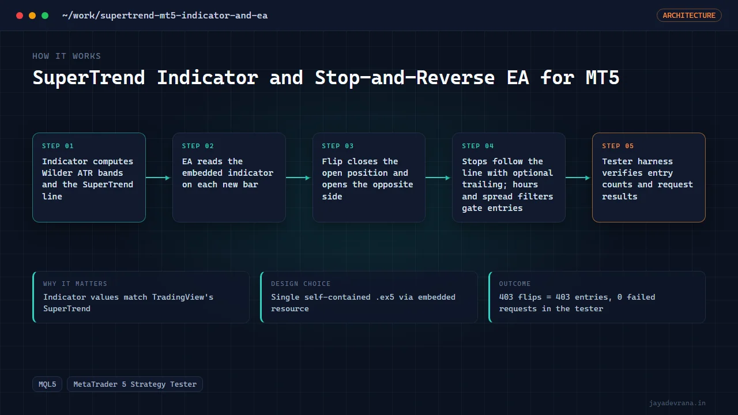This screenshot has width=738, height=415.
Task: Open the STEP 02 EA reads card
Action: click(x=229, y=178)
